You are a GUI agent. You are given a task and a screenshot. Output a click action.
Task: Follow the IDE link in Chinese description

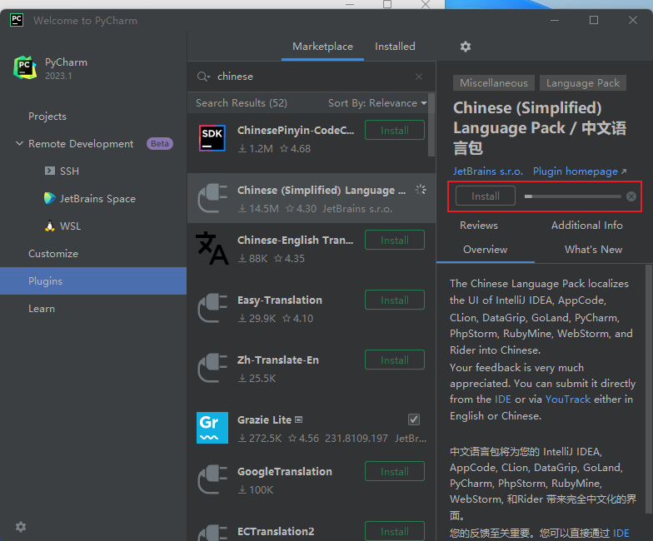tap(621, 534)
